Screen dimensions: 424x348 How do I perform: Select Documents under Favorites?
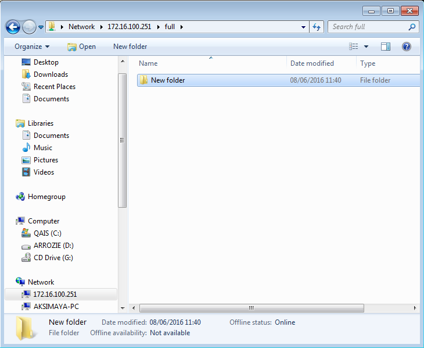click(x=51, y=99)
